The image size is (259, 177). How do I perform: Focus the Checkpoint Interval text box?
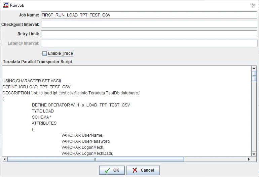tap(149, 25)
